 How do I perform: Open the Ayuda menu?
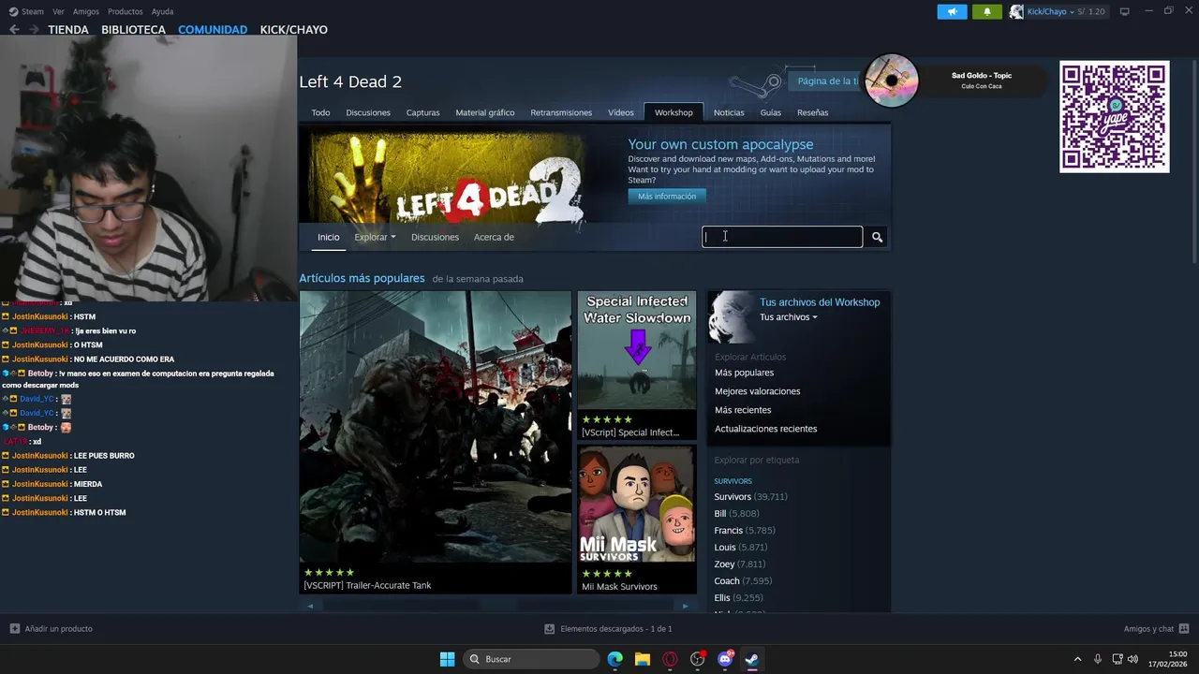click(x=162, y=11)
